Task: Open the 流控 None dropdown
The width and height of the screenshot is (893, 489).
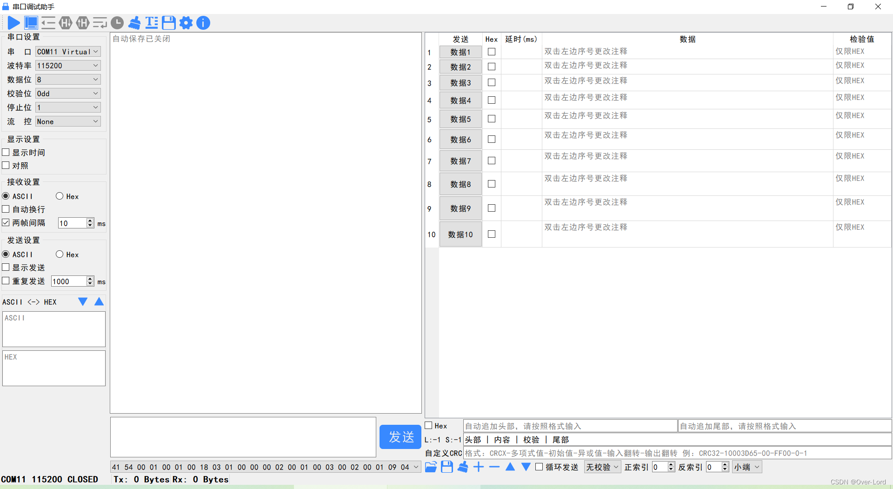Action: [x=68, y=121]
